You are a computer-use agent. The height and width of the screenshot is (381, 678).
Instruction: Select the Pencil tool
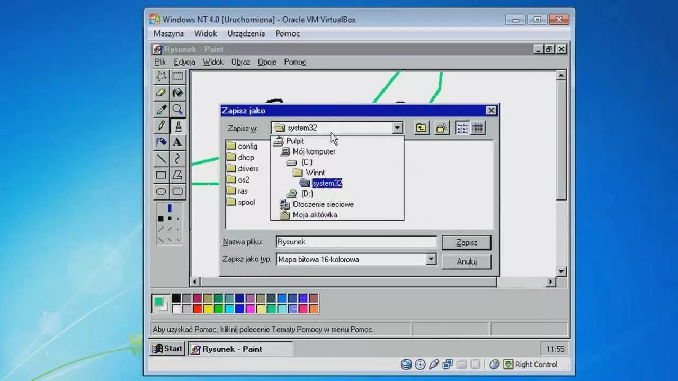pyautogui.click(x=161, y=126)
